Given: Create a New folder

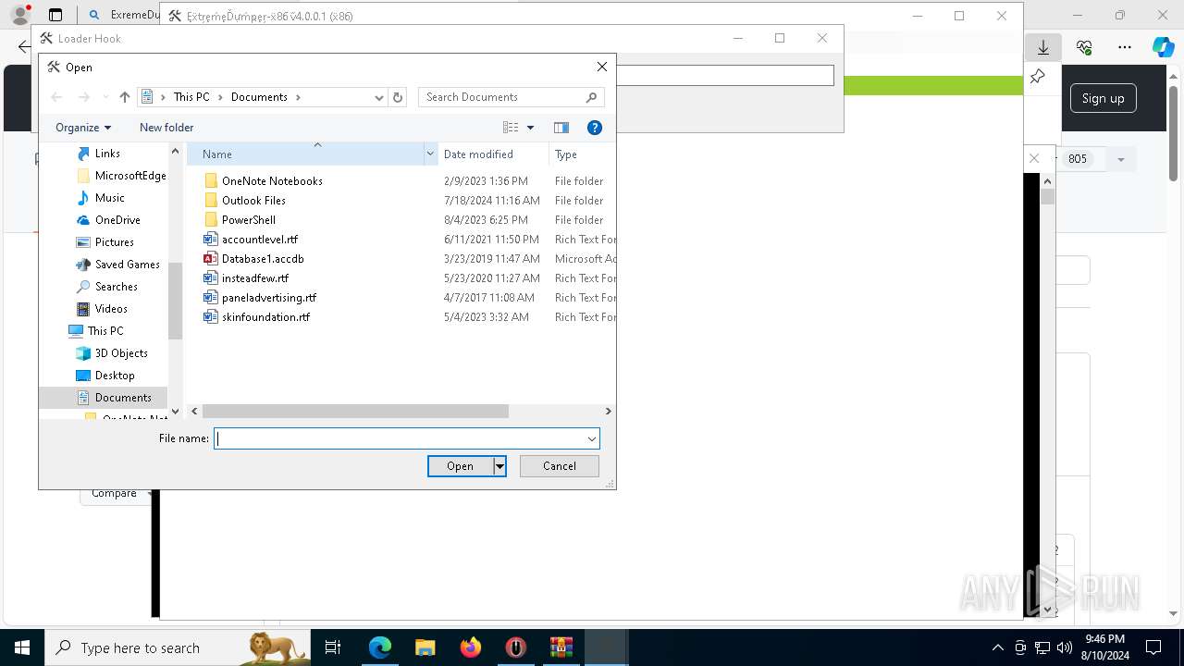Looking at the screenshot, I should tap(166, 128).
